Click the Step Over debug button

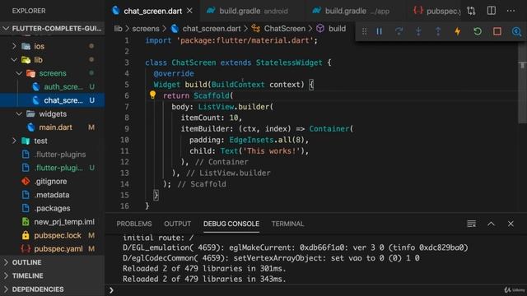click(399, 31)
